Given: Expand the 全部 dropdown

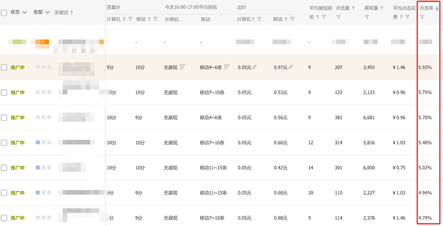Looking at the screenshot, I should [41, 12].
